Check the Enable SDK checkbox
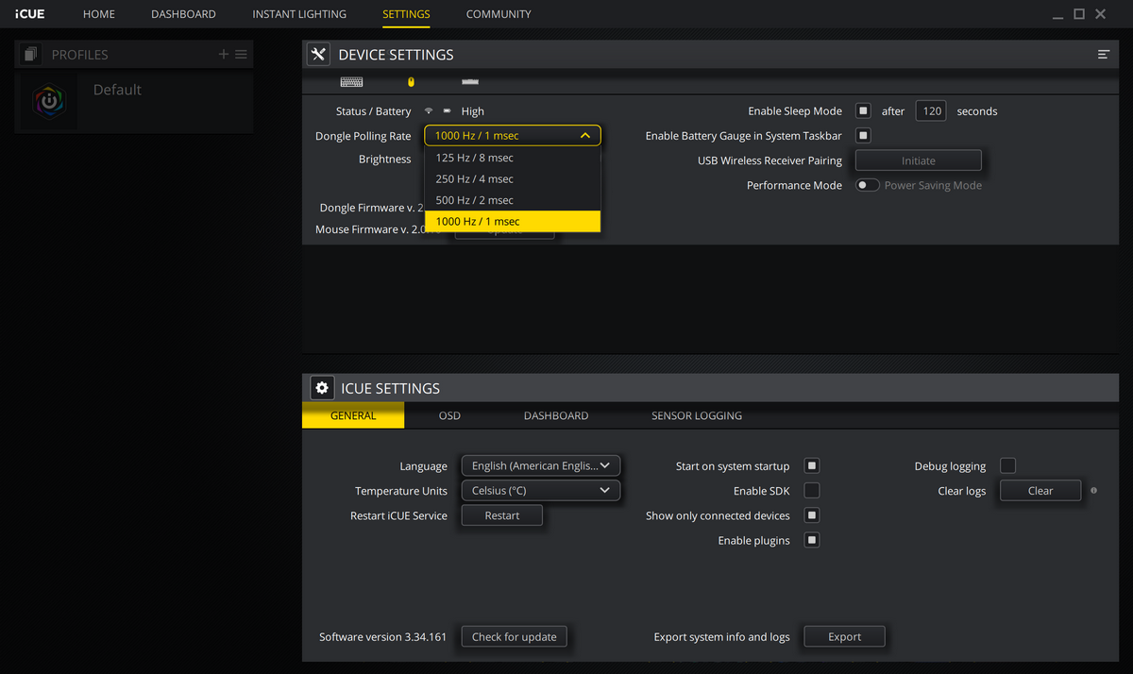The image size is (1133, 674). click(812, 491)
